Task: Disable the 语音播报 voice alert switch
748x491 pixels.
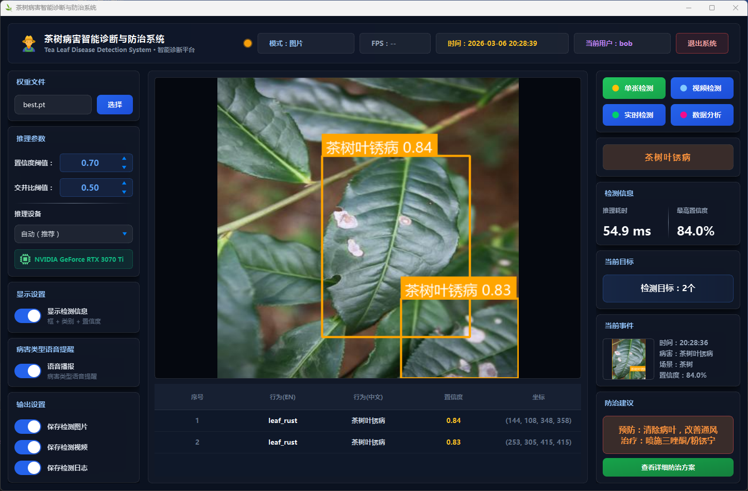Action: click(x=28, y=371)
